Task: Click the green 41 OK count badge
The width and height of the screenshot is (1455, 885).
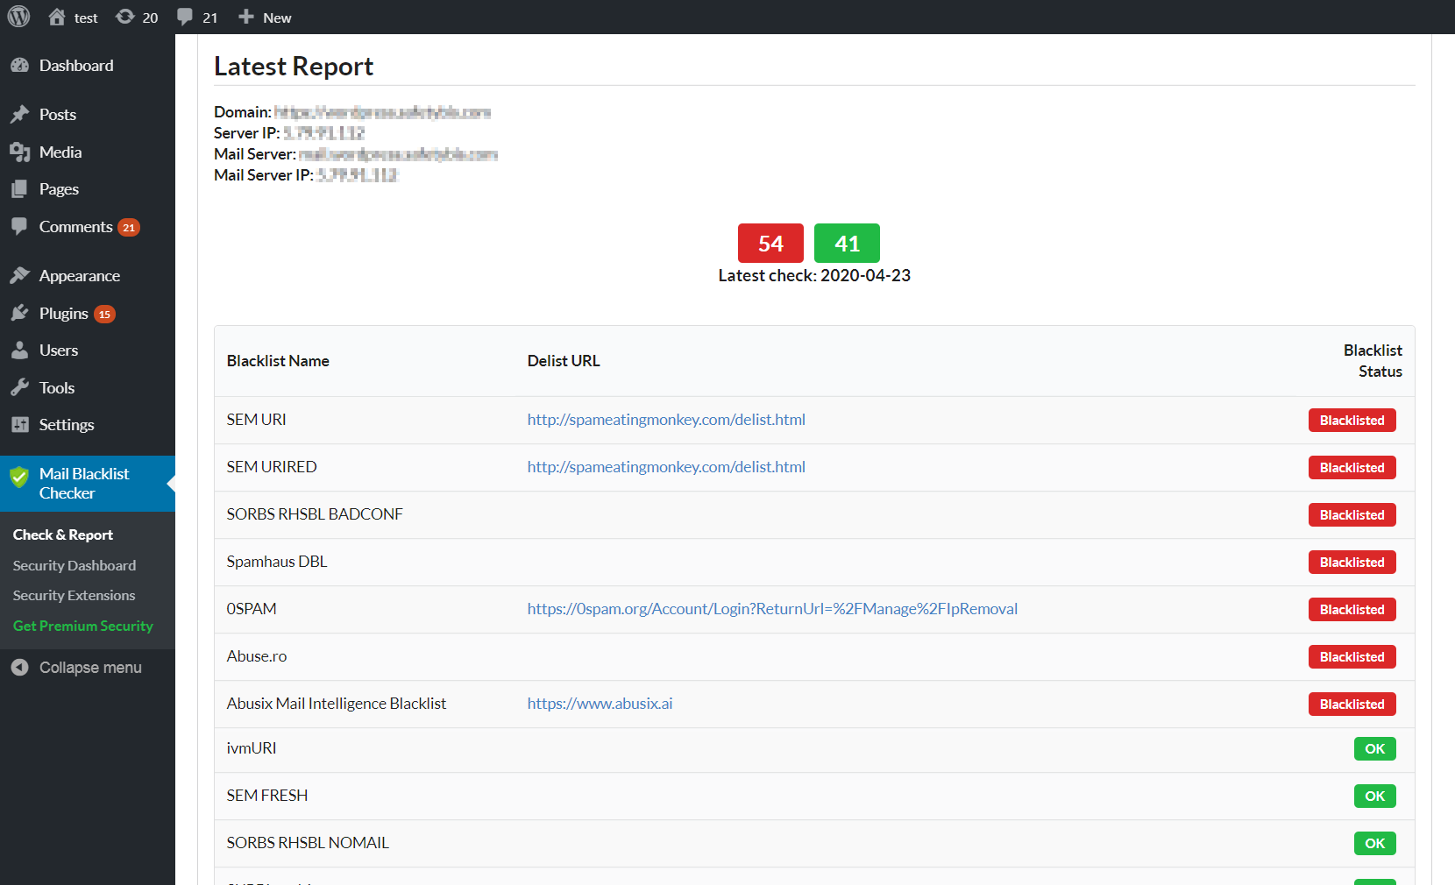Action: coord(847,243)
